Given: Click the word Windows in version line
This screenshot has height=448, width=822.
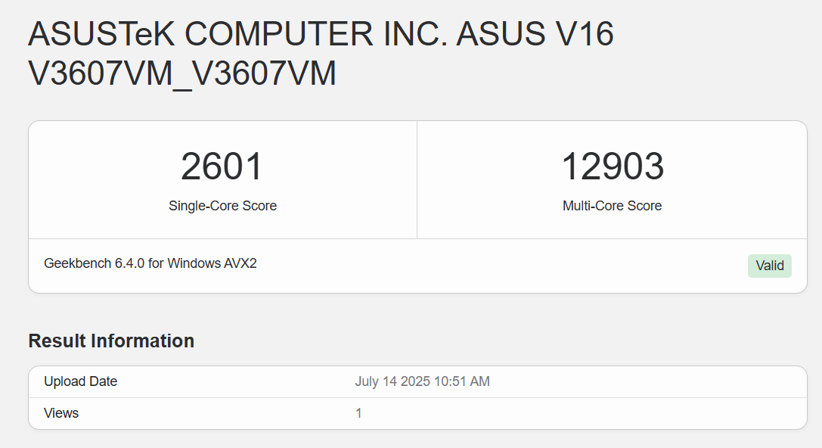Looking at the screenshot, I should 193,263.
